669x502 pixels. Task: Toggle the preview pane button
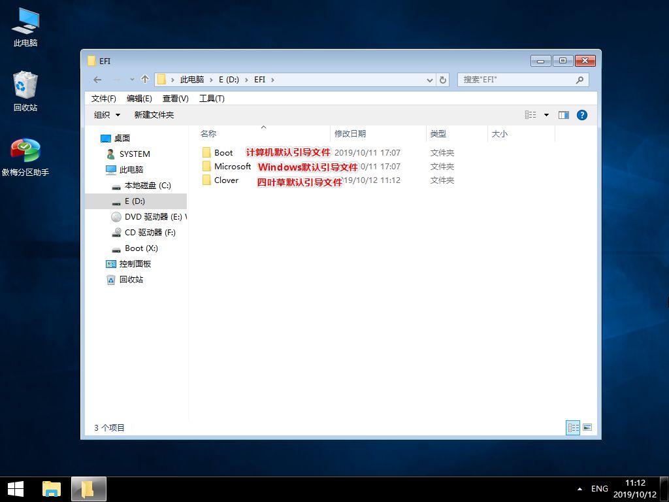pos(564,115)
